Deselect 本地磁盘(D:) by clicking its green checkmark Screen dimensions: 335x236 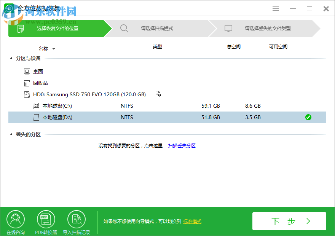pos(308,117)
